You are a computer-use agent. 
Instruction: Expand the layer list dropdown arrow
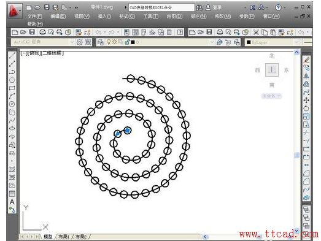pos(212,42)
